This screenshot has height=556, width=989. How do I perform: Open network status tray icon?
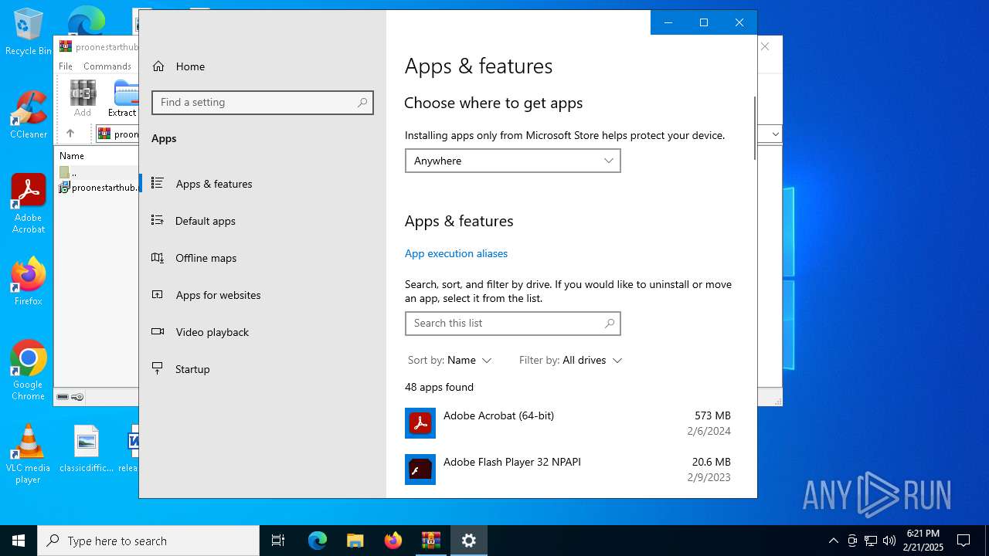coord(871,541)
